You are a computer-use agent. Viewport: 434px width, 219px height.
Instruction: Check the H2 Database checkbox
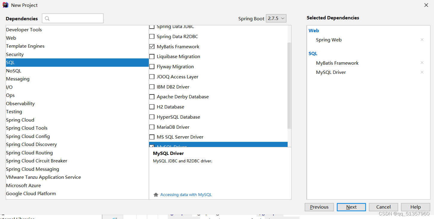(x=152, y=107)
